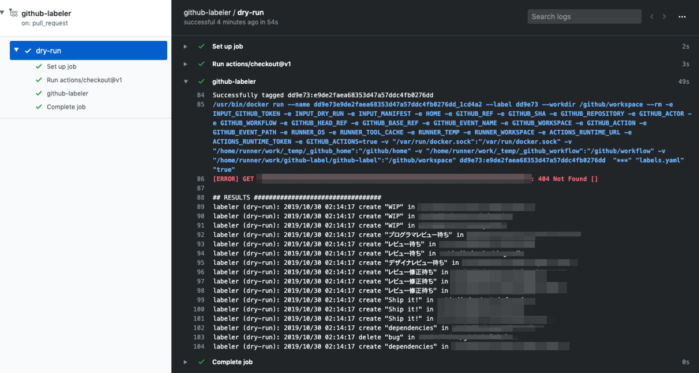
Task: Open Complete job in sidebar
Action: point(66,107)
